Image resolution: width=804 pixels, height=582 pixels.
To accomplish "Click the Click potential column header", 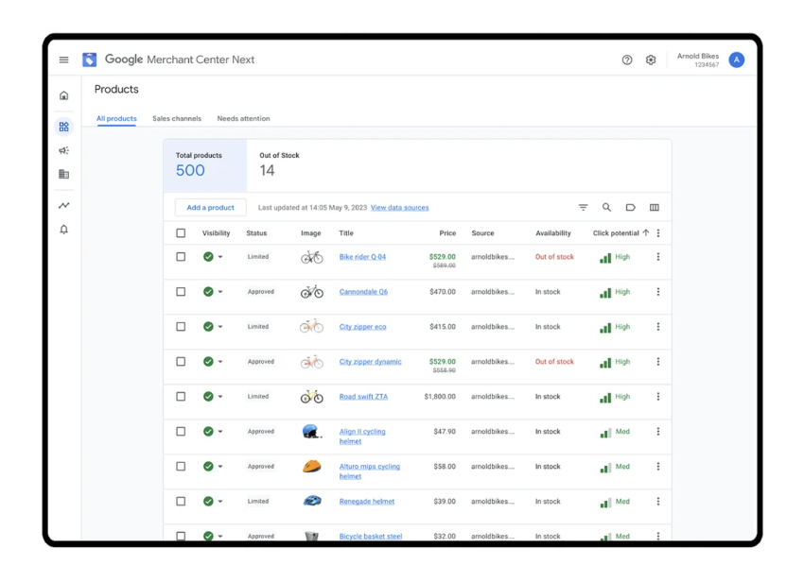I will point(616,233).
